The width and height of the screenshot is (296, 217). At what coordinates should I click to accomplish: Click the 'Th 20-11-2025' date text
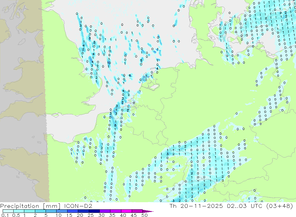196,206
